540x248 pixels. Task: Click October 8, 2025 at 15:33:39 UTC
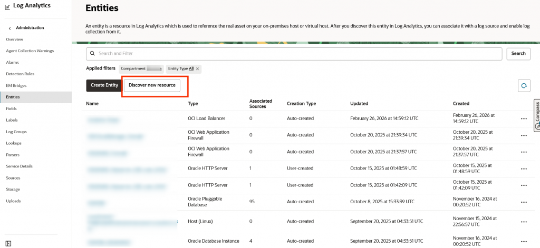(x=382, y=202)
